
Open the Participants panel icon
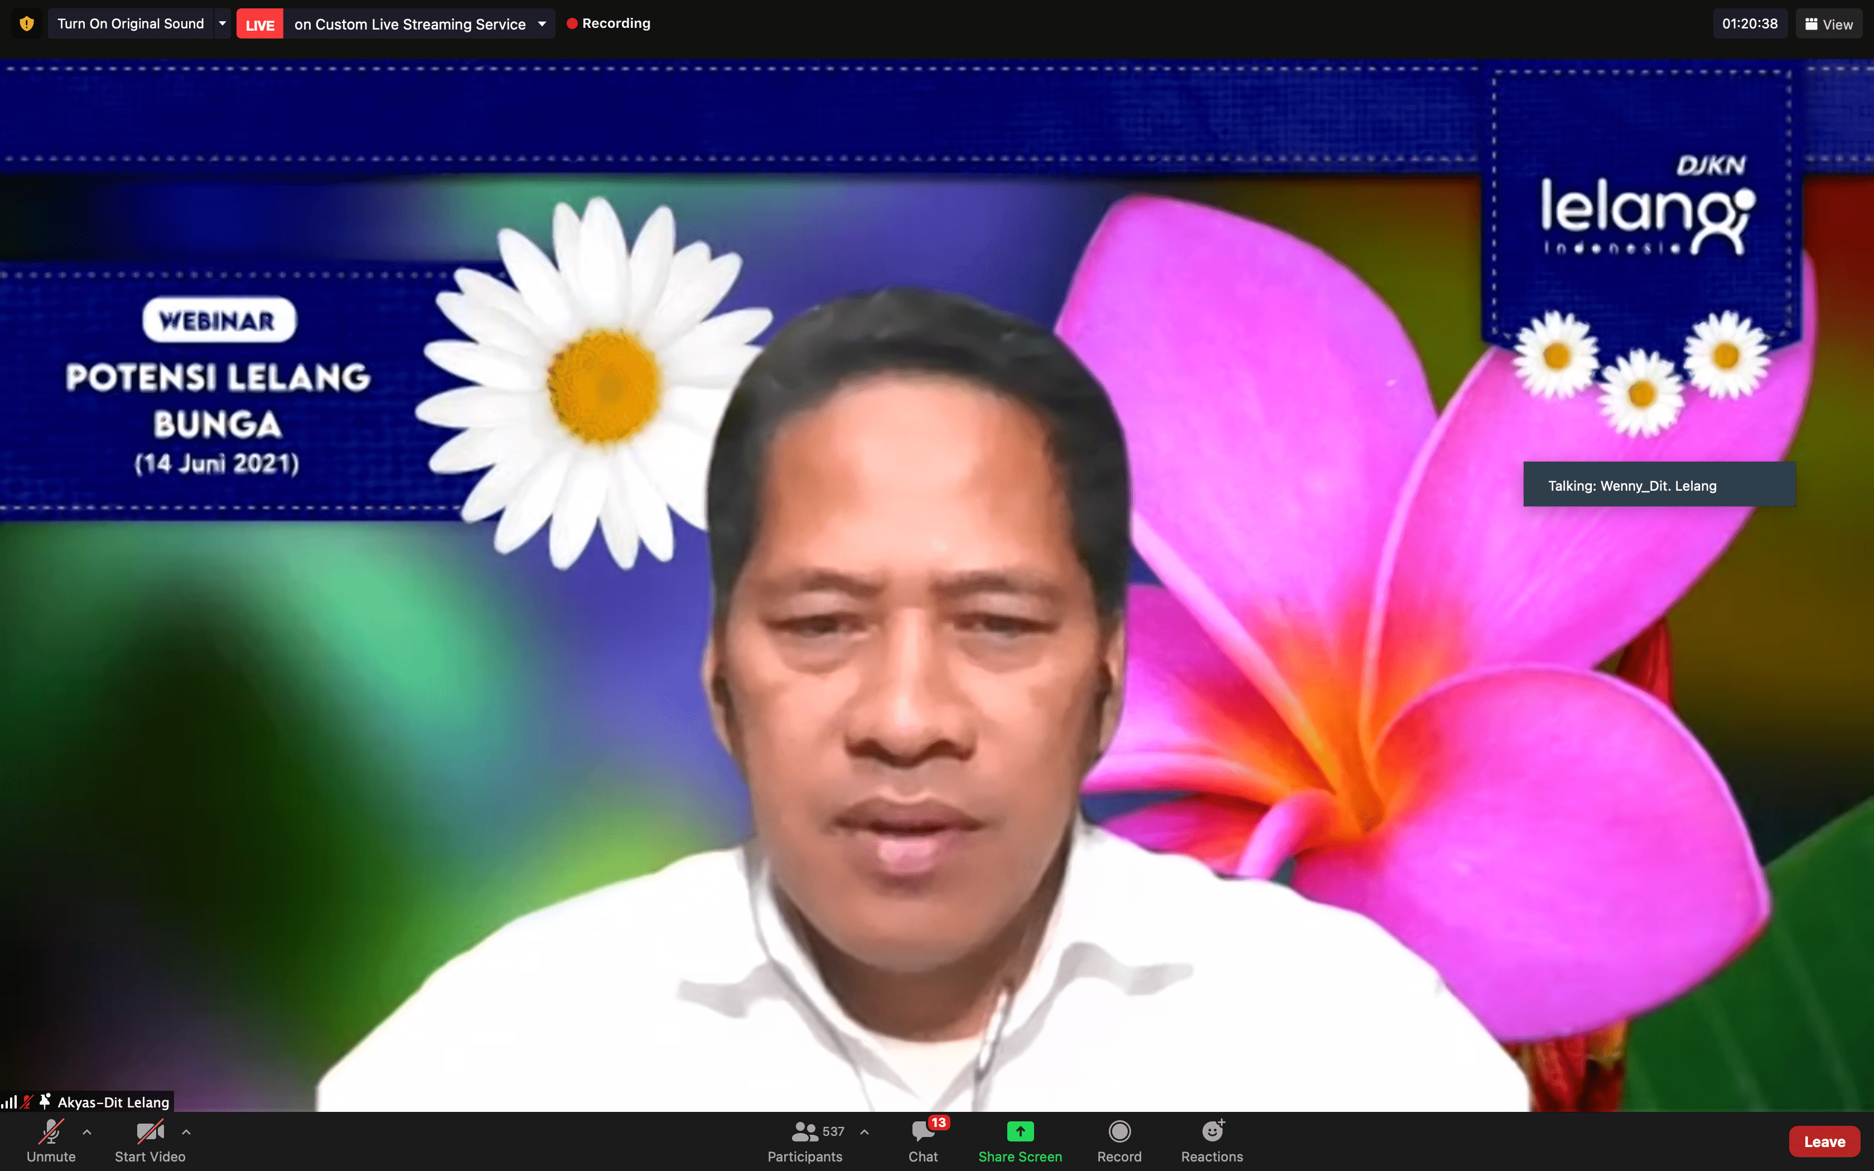tap(805, 1133)
